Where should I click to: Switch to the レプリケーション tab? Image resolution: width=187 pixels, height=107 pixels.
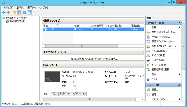click(x=79, y=94)
